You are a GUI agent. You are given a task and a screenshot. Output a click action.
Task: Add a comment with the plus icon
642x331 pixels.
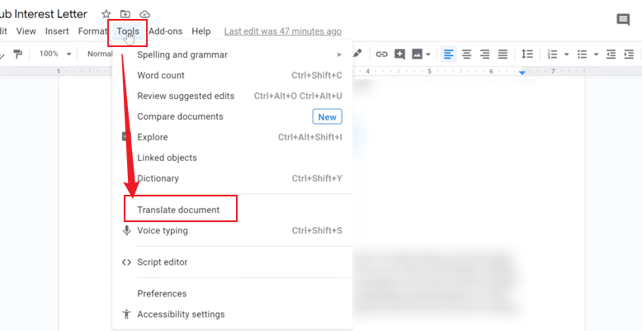pos(399,54)
